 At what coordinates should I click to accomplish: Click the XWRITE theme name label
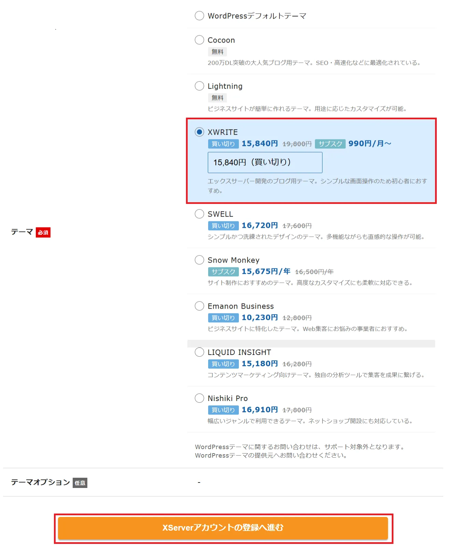(x=222, y=132)
